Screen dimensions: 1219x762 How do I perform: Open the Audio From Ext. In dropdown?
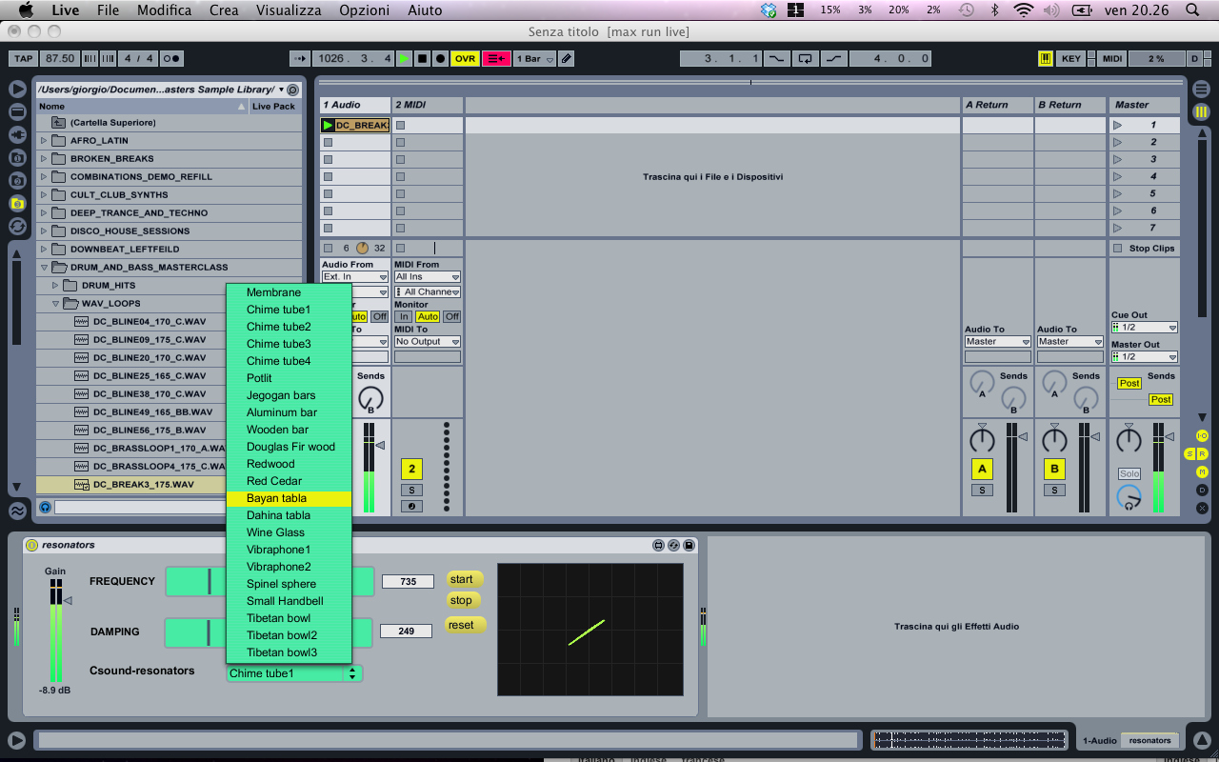click(355, 276)
